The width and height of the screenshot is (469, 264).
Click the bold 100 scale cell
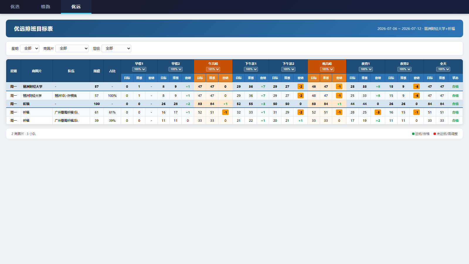click(97, 104)
